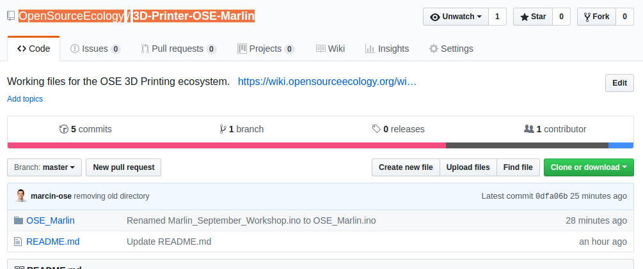Click the dark gray language bar segment
643x269 pixels.
tap(527, 145)
